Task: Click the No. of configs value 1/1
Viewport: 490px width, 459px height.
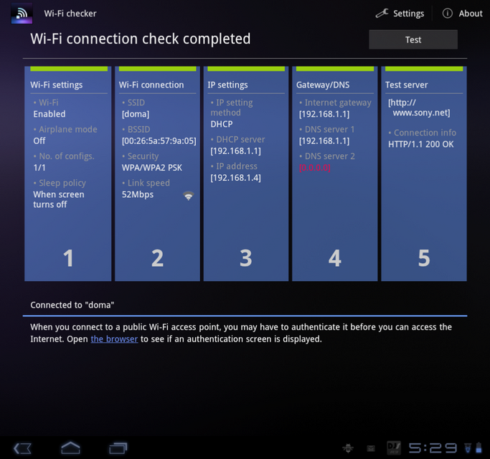Action: tap(39, 168)
